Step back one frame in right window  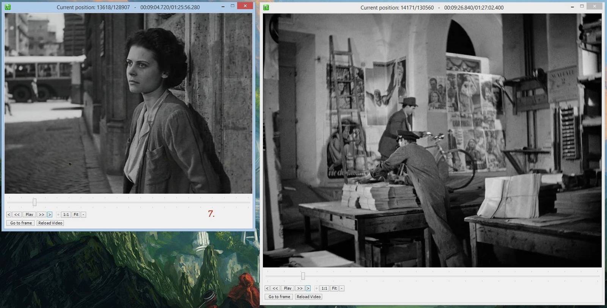(x=267, y=288)
